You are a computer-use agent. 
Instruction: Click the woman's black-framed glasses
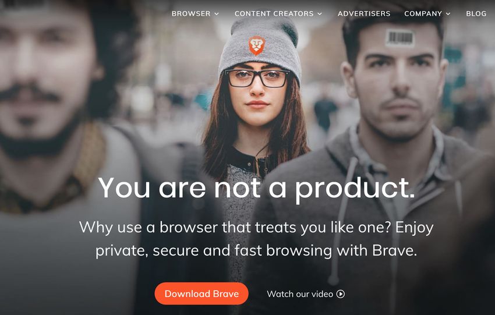click(x=257, y=78)
